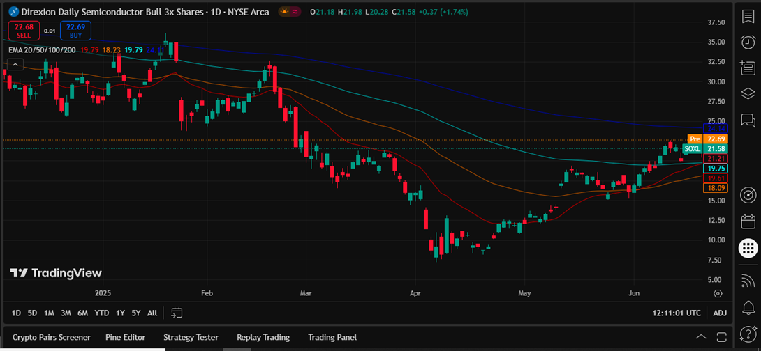
Task: Select the 5D date range
Action: tap(33, 313)
